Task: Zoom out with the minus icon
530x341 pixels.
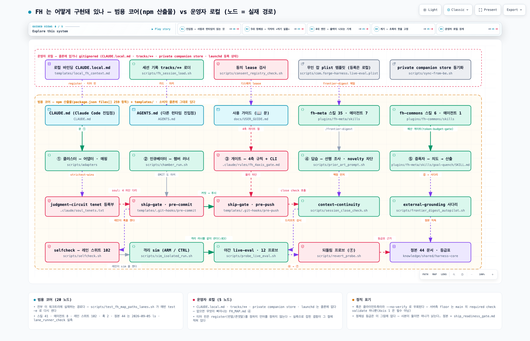Action: 472,274
